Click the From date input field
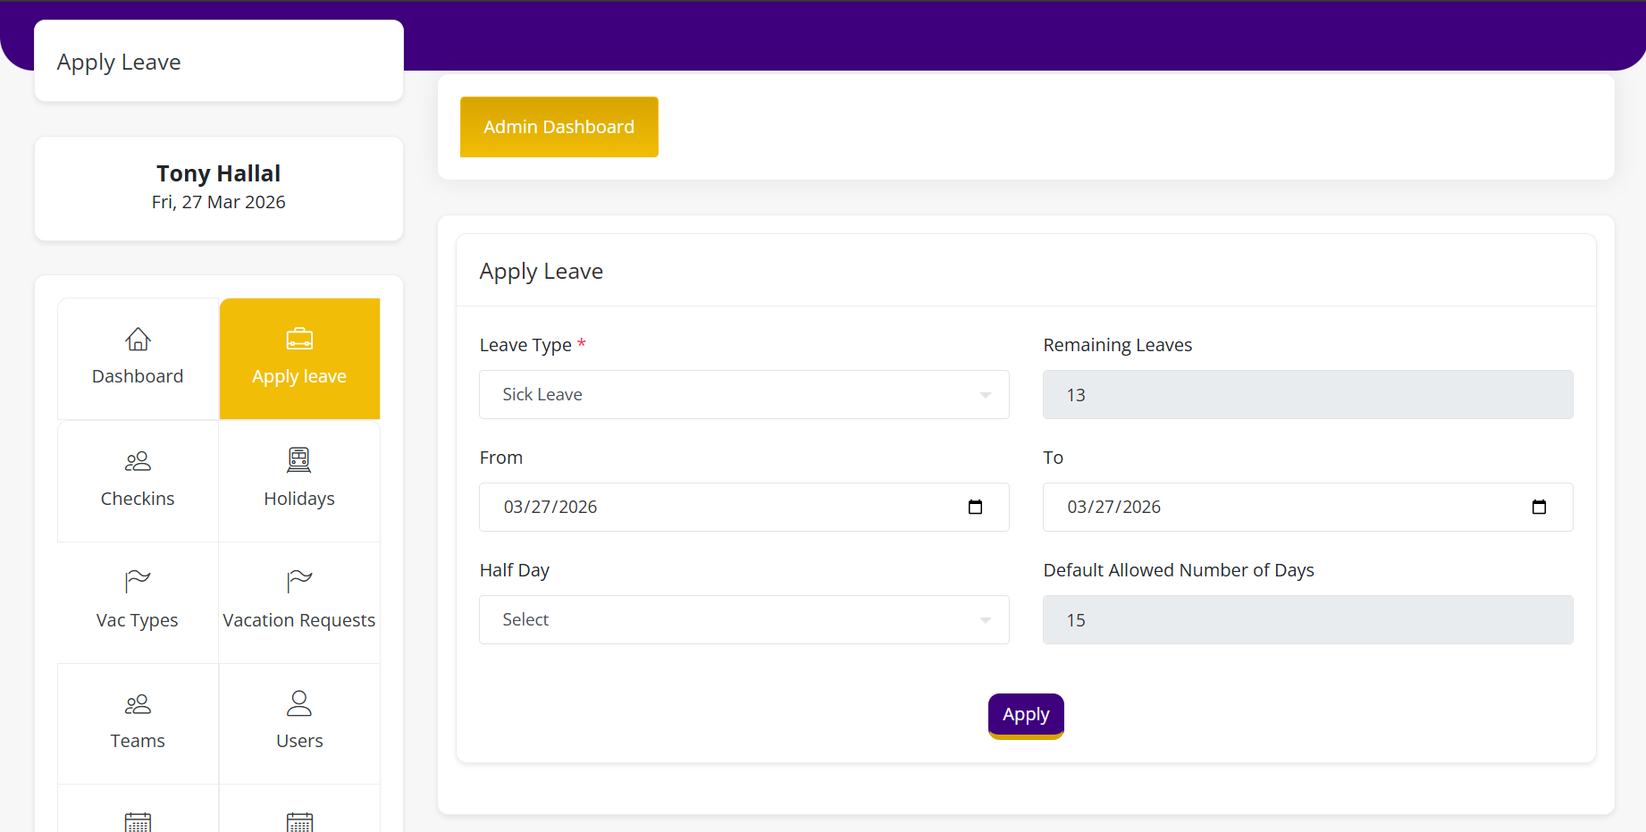The height and width of the screenshot is (832, 1646). (715, 507)
